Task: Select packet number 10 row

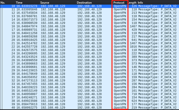Action: (x=89, y=6)
